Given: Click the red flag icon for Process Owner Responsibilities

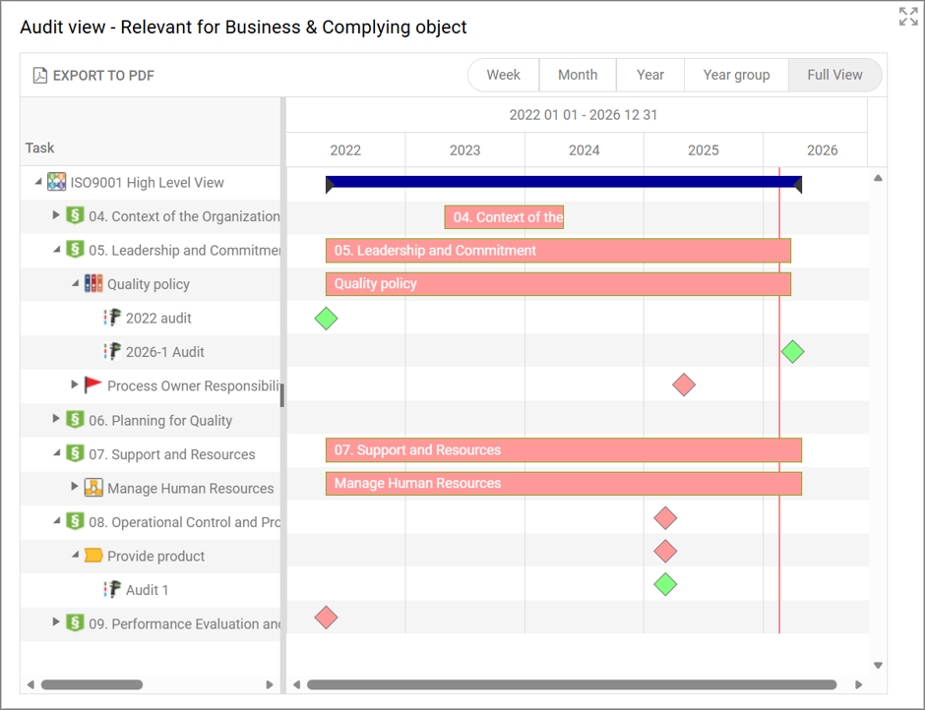Looking at the screenshot, I should (x=92, y=385).
